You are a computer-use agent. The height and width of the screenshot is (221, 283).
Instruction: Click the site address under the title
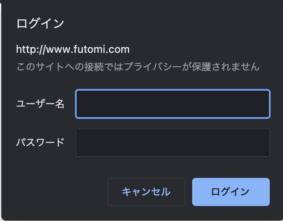point(73,49)
